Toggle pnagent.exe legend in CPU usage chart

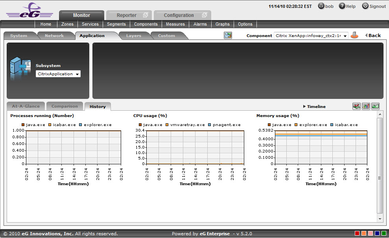[x=225, y=125]
